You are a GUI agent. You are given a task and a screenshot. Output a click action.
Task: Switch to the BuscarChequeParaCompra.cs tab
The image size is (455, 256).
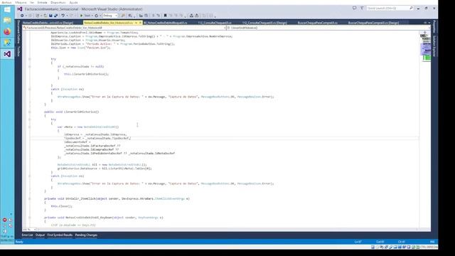(x=318, y=23)
